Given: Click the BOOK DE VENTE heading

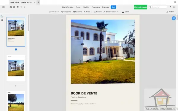Looking at the screenshot, I should (x=84, y=93).
